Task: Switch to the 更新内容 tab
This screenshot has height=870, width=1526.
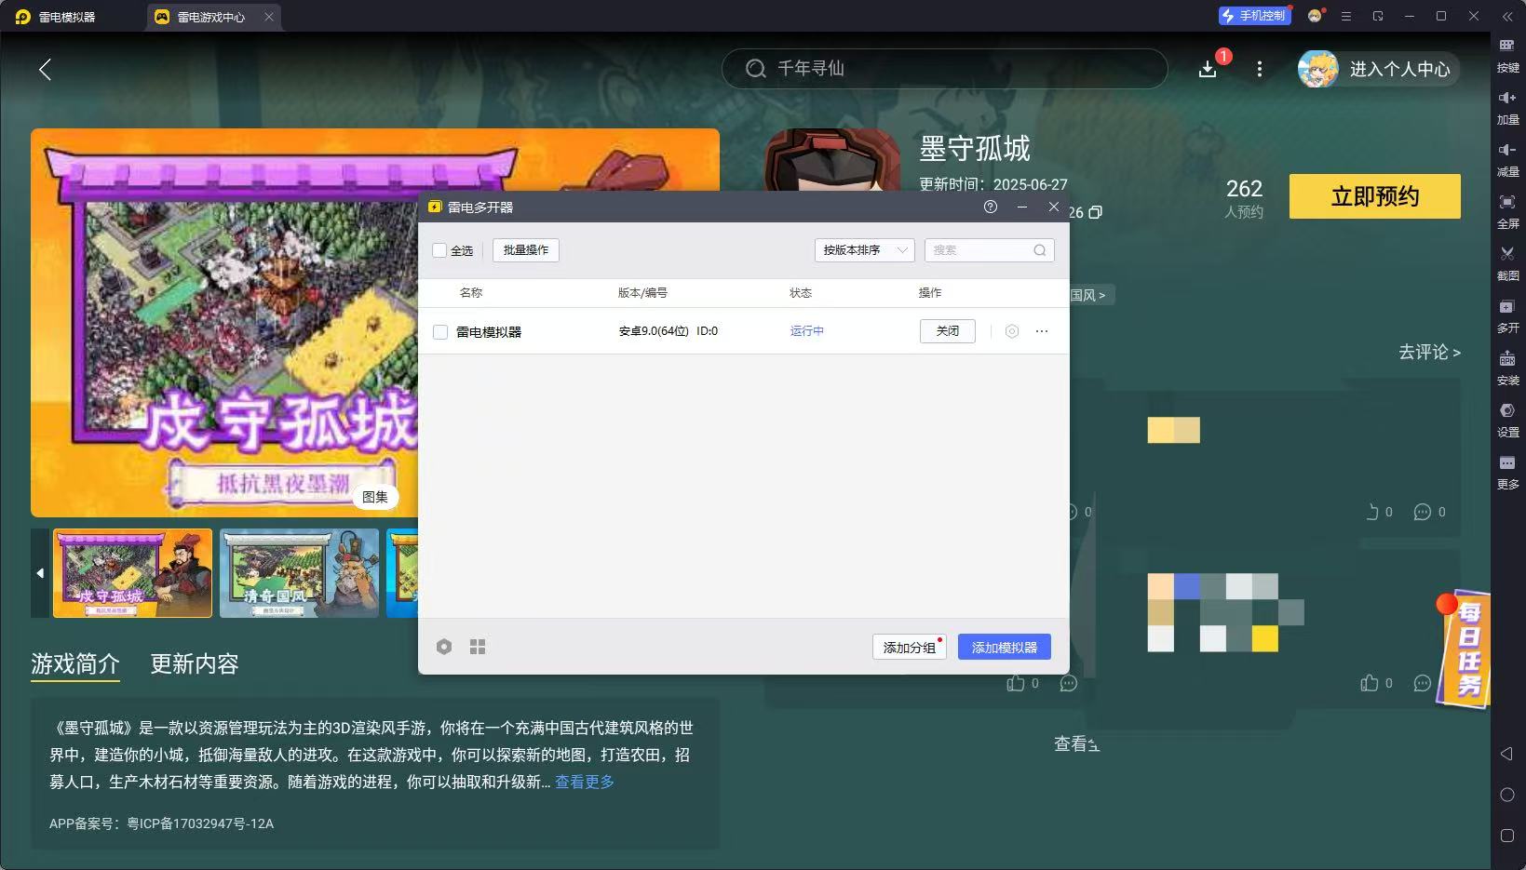Action: point(195,663)
